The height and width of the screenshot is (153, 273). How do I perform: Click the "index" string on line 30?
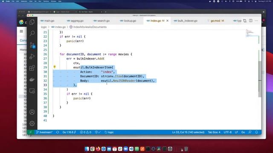click(x=107, y=72)
